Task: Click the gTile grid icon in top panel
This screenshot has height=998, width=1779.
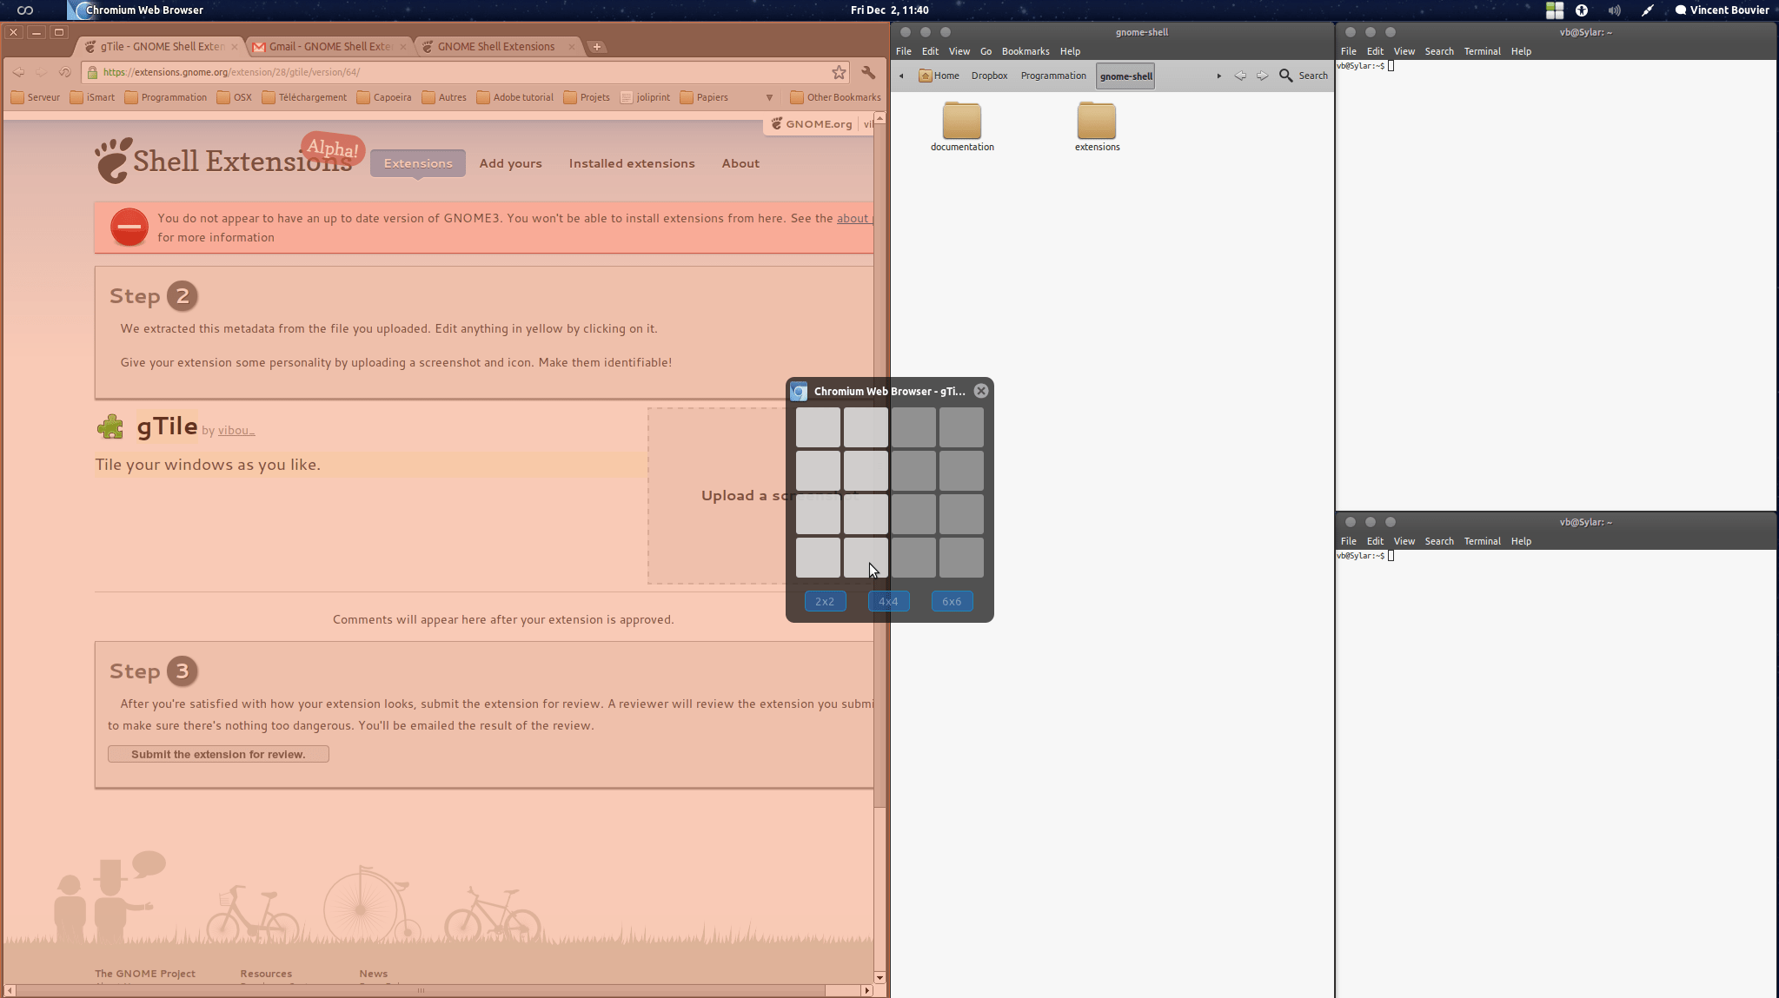Action: click(x=1555, y=10)
